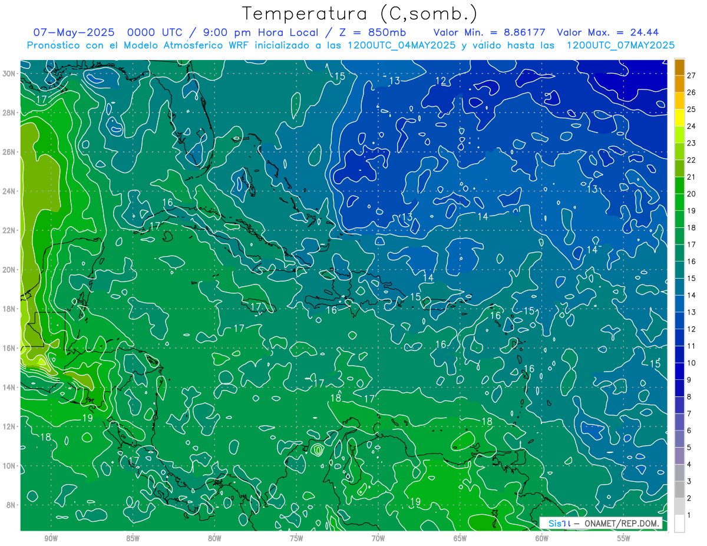Click the white bottom swatch of the color scale
Screen dimensions: 707x546
click(679, 523)
